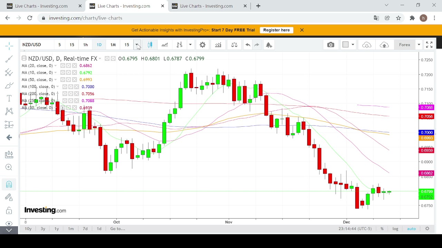The width and height of the screenshot is (442, 248).
Task: Select the 1M interval button
Action: click(x=113, y=45)
